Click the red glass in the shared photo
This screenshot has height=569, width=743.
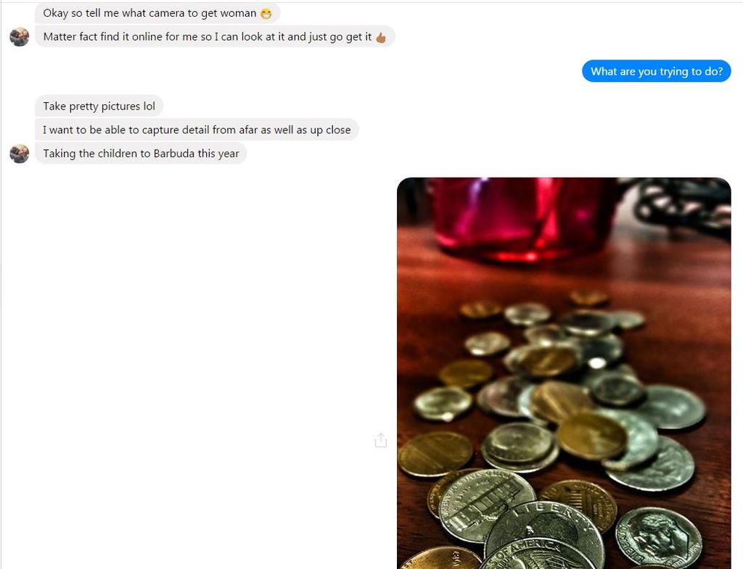521,217
